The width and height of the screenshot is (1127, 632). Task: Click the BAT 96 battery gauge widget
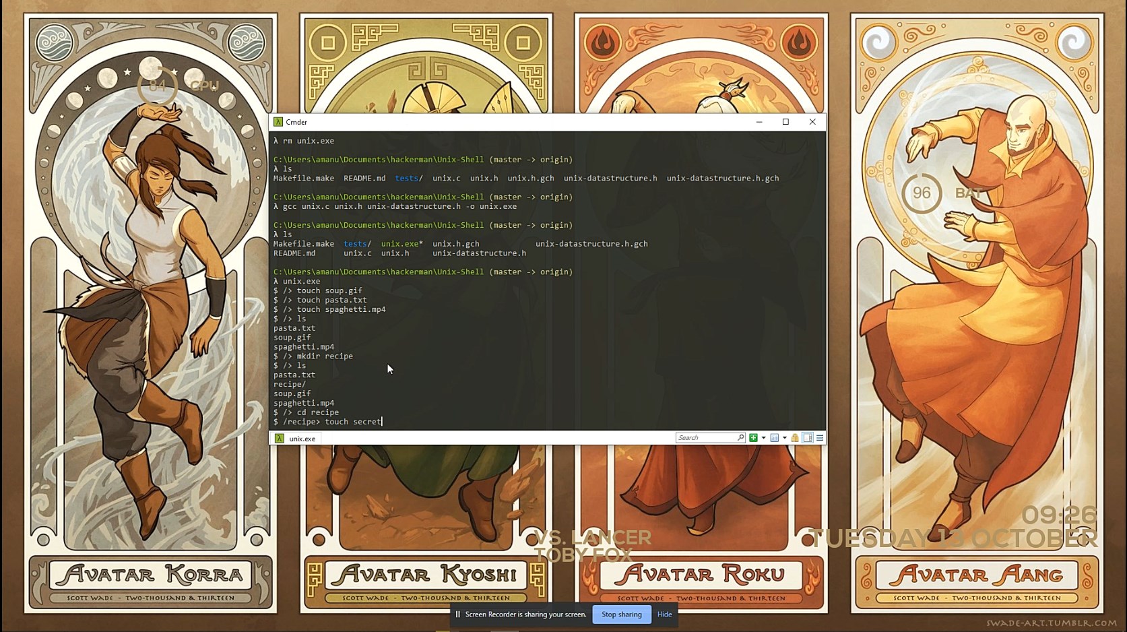pyautogui.click(x=922, y=193)
